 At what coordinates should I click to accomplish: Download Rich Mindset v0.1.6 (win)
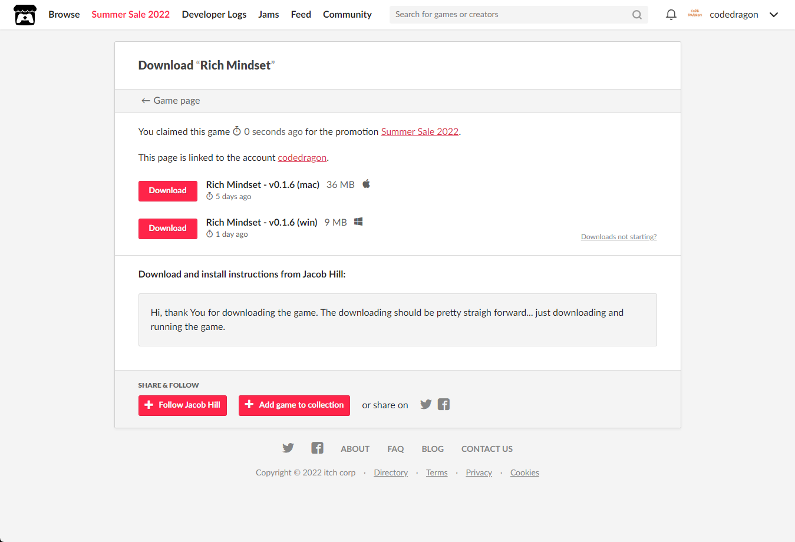coord(168,229)
